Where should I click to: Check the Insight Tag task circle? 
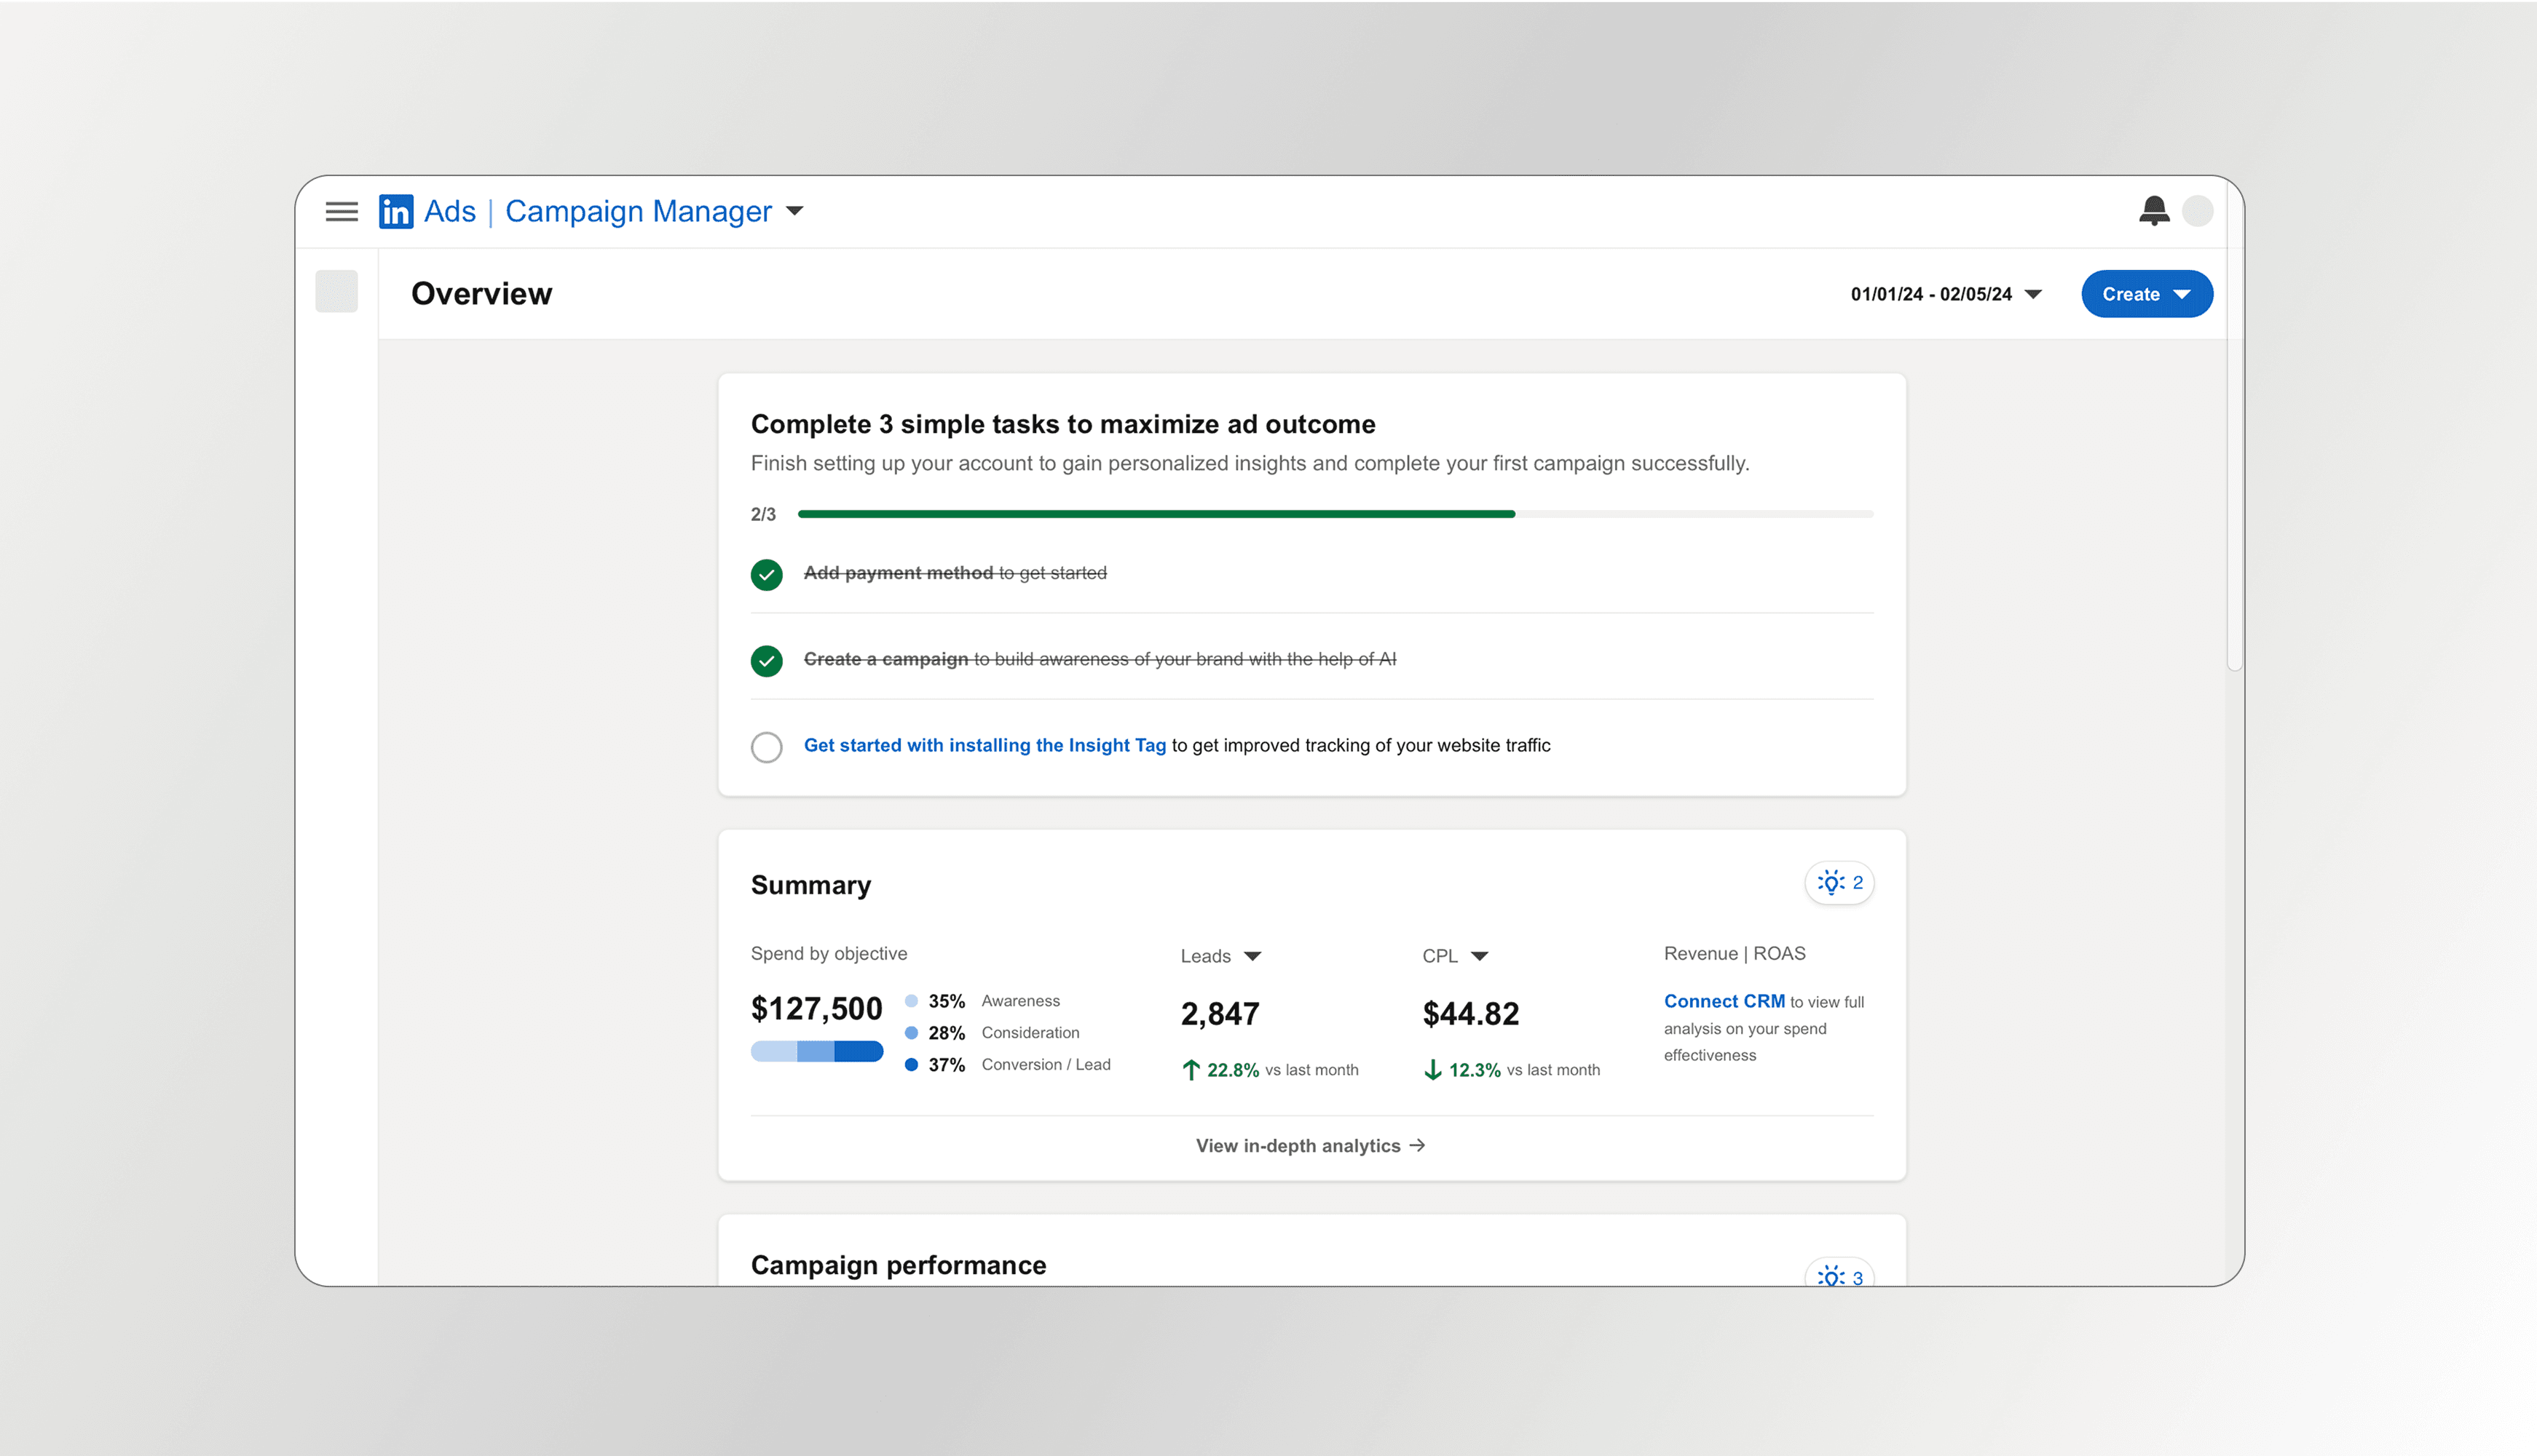point(767,746)
